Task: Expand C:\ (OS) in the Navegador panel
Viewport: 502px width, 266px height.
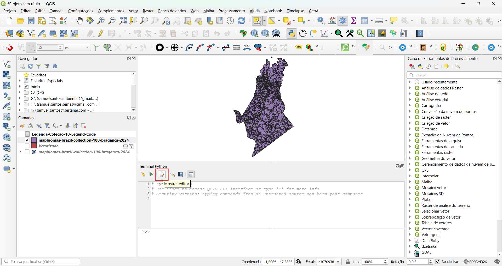Action: [20, 92]
